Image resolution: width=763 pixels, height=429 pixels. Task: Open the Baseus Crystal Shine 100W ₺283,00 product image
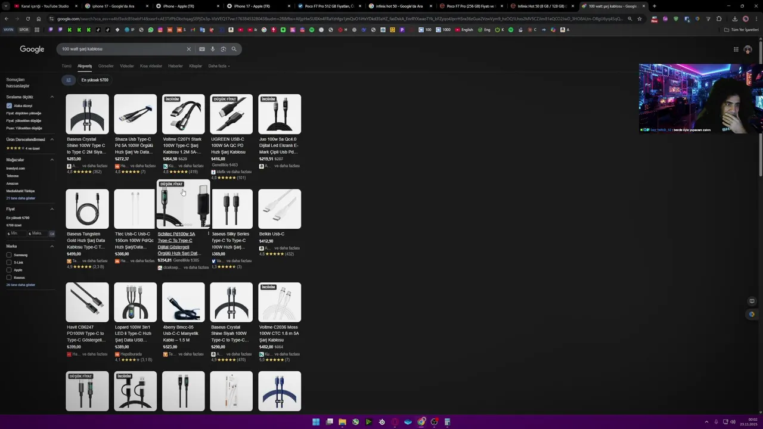[x=88, y=114]
